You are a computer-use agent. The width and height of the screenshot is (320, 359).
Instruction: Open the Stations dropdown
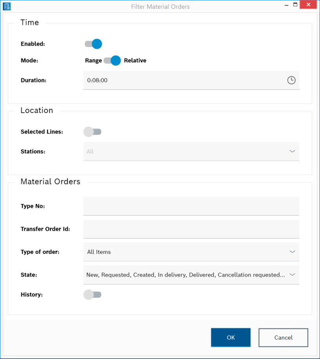click(191, 151)
